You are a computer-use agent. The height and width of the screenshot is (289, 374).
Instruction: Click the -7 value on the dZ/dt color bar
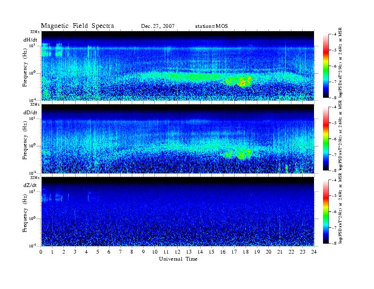[x=334, y=228]
